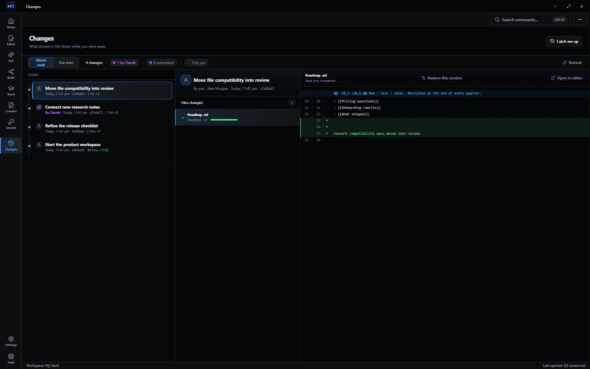This screenshot has width=590, height=369.
Task: Focus the Search commands field
Action: coord(530,20)
